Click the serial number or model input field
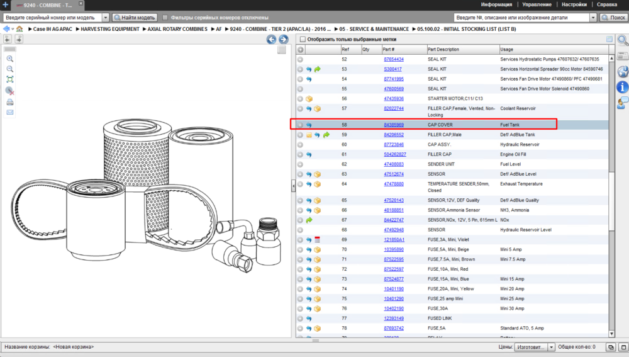629x357 pixels. [52, 18]
